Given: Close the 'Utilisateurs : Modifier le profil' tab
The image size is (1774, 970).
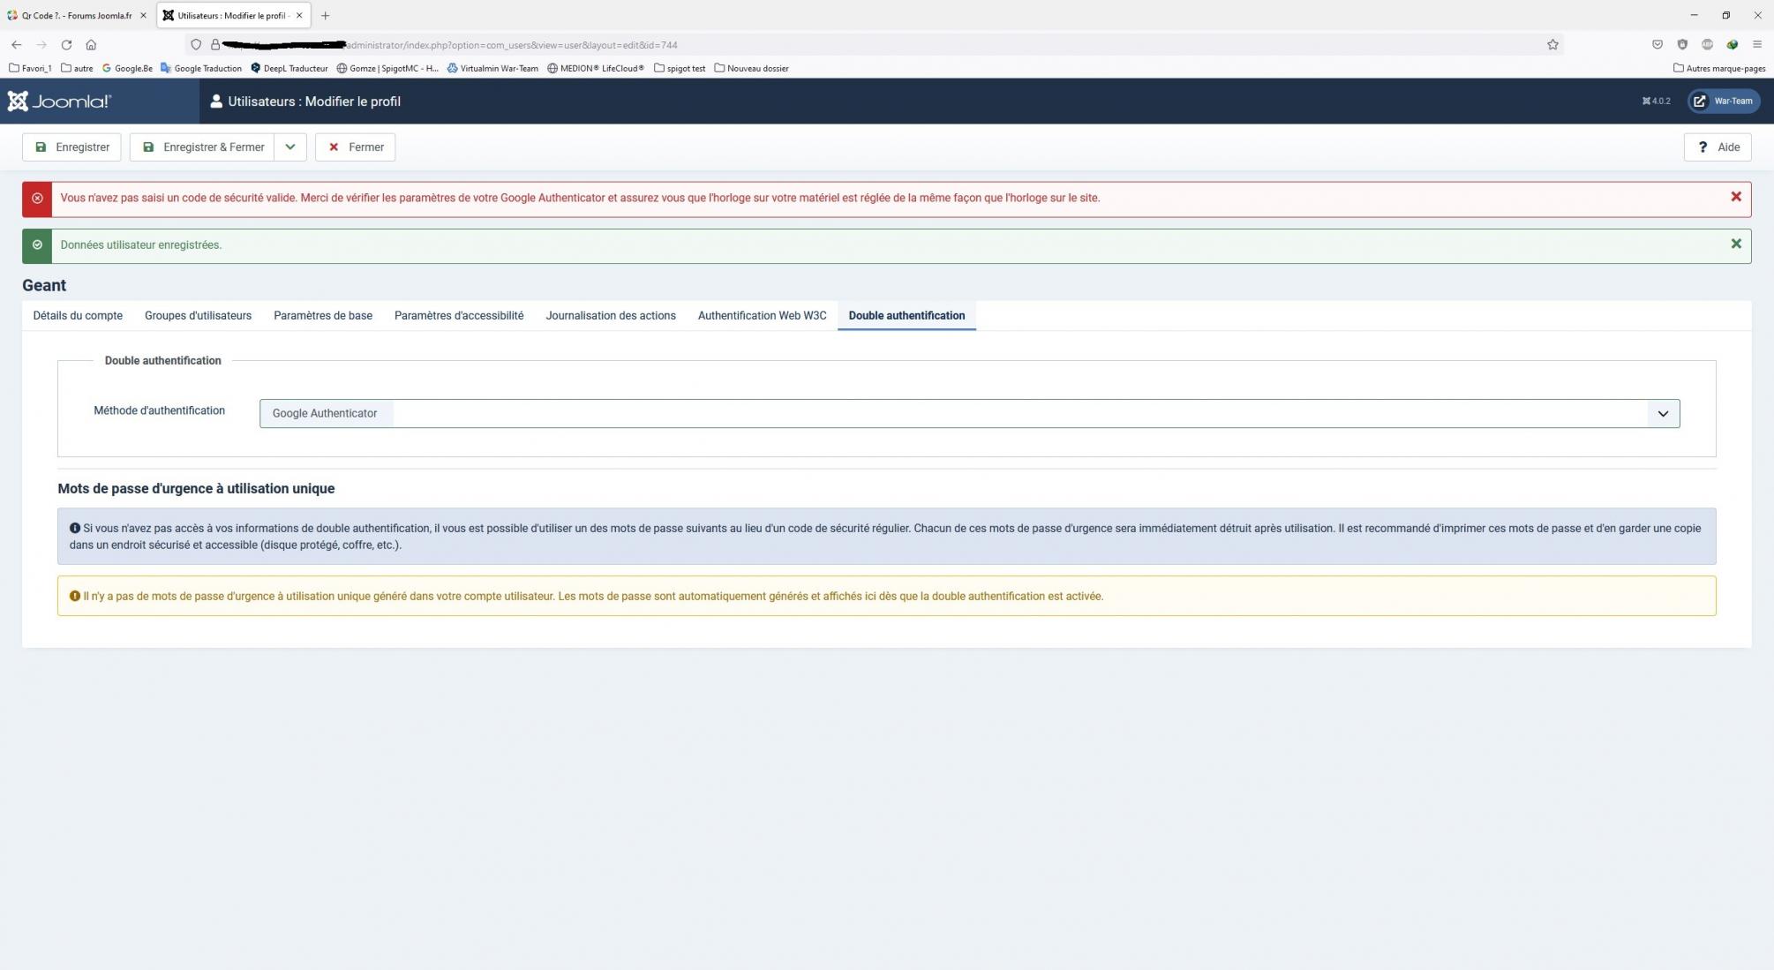Looking at the screenshot, I should click(x=299, y=16).
